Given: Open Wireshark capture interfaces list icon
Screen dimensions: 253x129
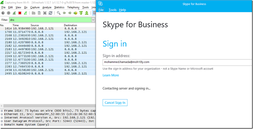Looking at the screenshot, I should [x=3, y=13].
